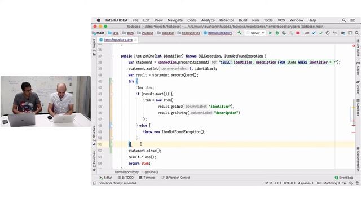Click Run with Coverage icon
Screen dimensions: 361x203
[284, 33]
